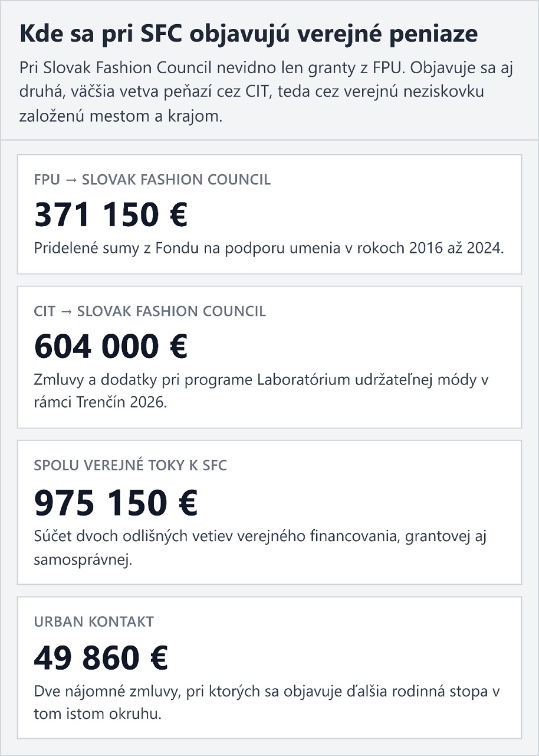Viewport: 539px width, 756px height.
Task: Click the intro paragraph below the main heading
Action: (266, 92)
